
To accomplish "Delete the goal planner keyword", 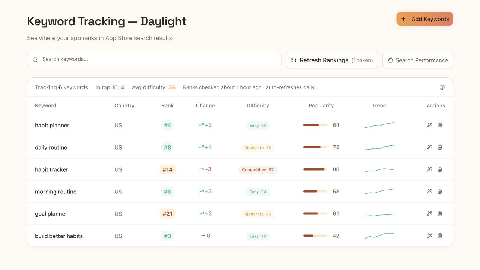I will pos(440,214).
